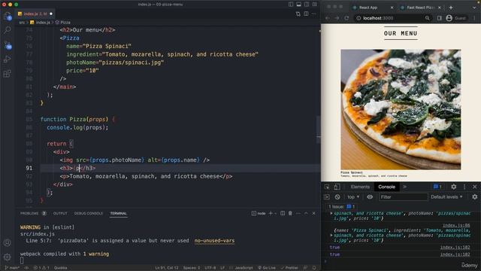This screenshot has width=481, height=271.
Task: Select the index.js editor tab
Action: tap(35, 14)
